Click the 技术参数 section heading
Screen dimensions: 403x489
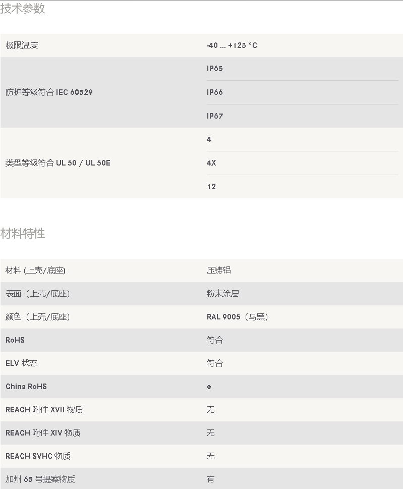(x=23, y=9)
